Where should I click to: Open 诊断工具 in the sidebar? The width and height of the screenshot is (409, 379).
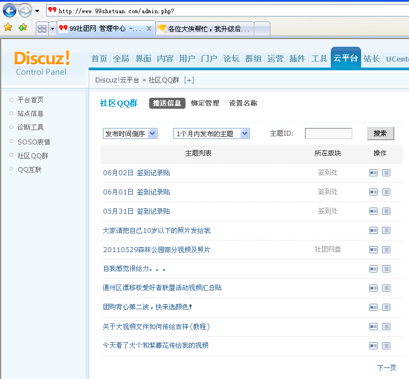point(30,127)
